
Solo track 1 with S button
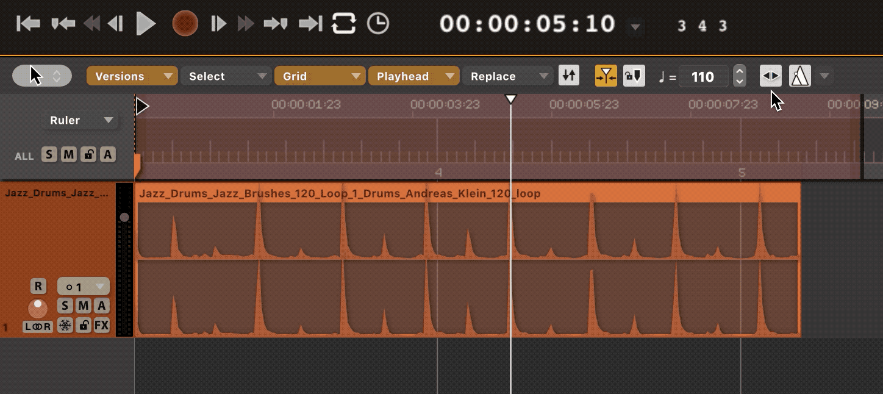[65, 306]
